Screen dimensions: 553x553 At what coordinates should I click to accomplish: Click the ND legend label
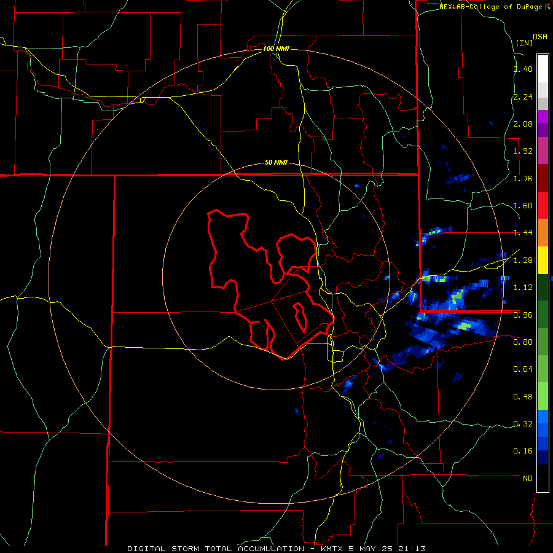(528, 479)
